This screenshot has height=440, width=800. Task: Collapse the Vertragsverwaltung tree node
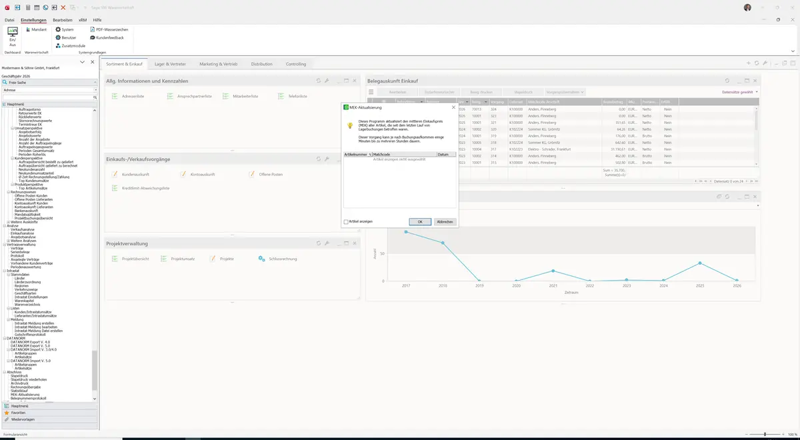[x=4, y=245]
